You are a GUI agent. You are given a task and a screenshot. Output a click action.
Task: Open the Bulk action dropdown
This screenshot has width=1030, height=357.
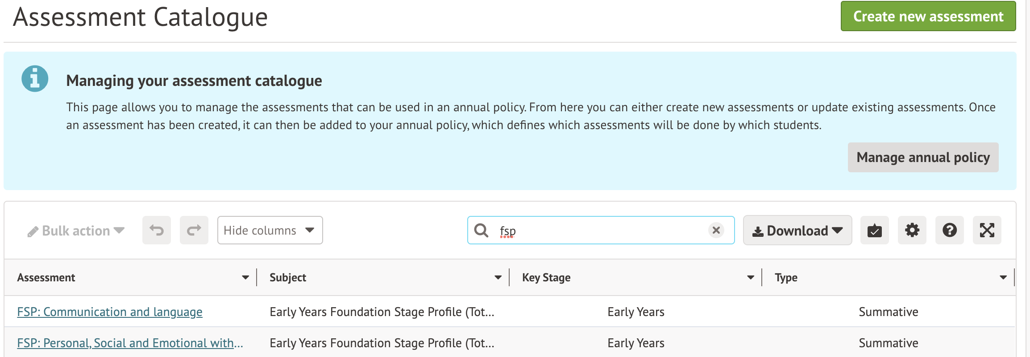click(76, 231)
